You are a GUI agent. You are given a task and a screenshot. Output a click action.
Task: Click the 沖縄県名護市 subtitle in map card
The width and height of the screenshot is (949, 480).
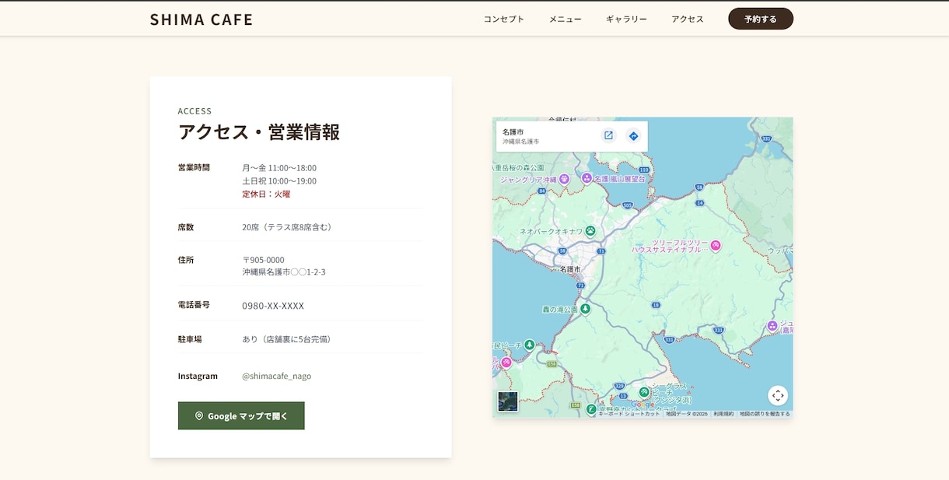[x=520, y=142]
